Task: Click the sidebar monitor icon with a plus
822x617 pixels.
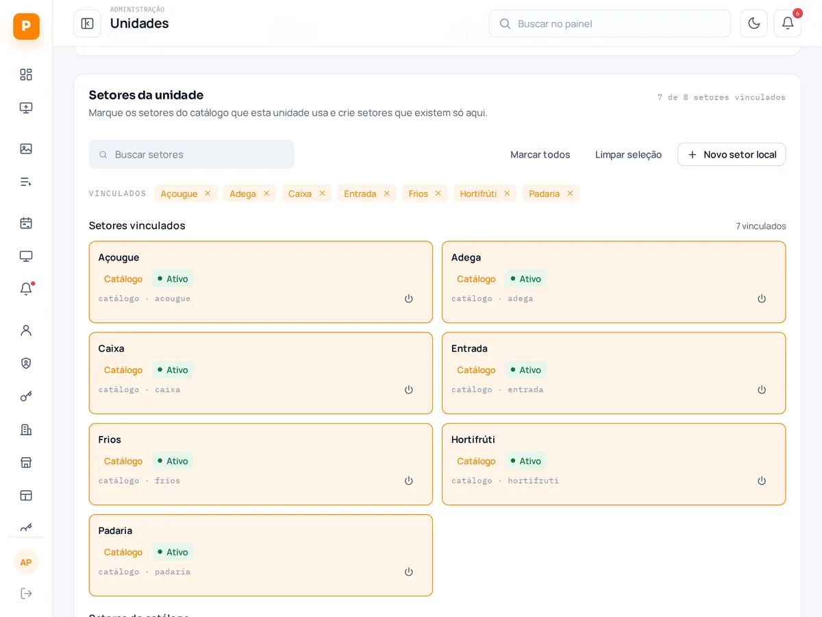Action: 26,108
